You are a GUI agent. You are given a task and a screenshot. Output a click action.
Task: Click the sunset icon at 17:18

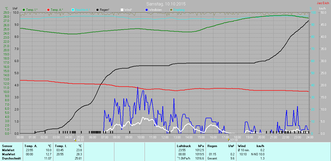[x=229, y=140]
